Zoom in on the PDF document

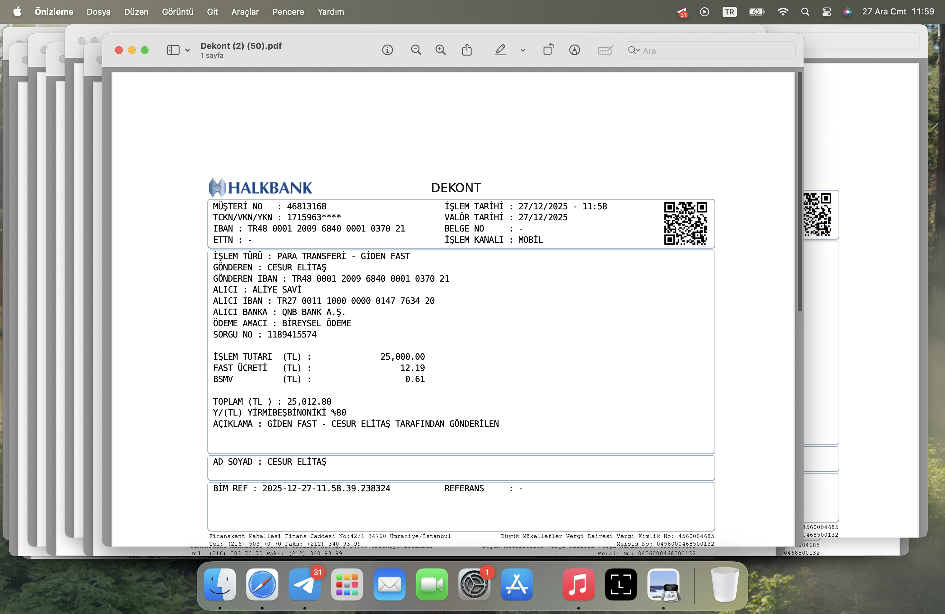click(x=440, y=50)
